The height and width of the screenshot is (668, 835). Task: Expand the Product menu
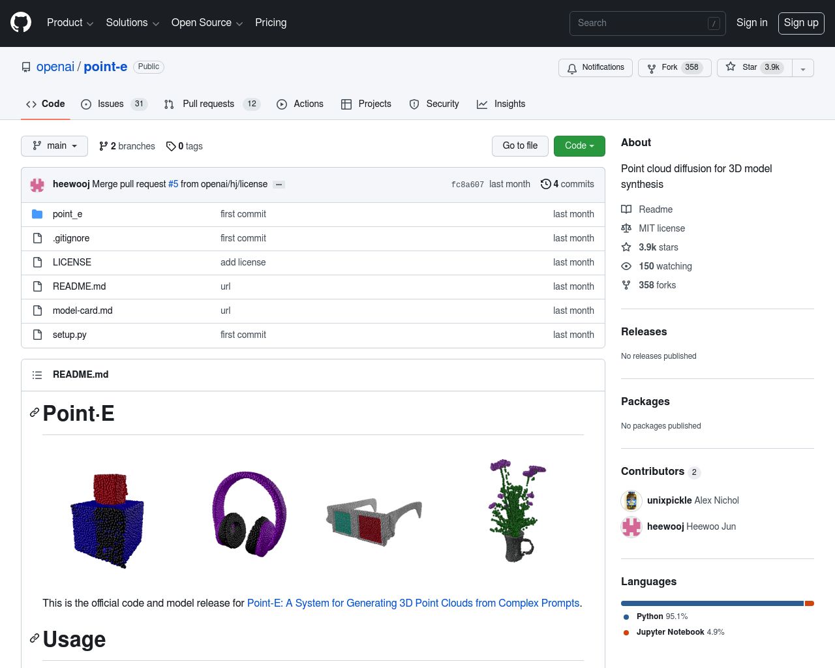70,23
